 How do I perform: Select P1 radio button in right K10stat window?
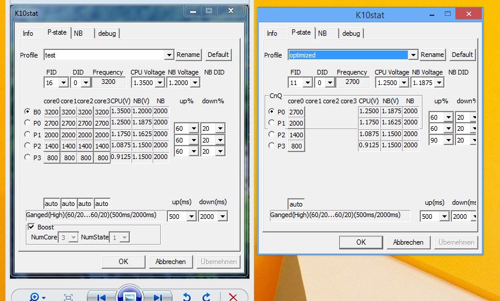point(271,123)
